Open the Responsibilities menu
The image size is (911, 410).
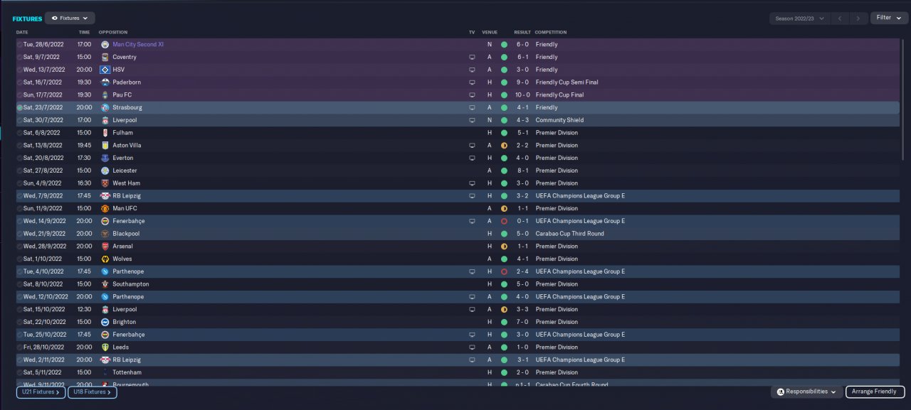tap(806, 392)
